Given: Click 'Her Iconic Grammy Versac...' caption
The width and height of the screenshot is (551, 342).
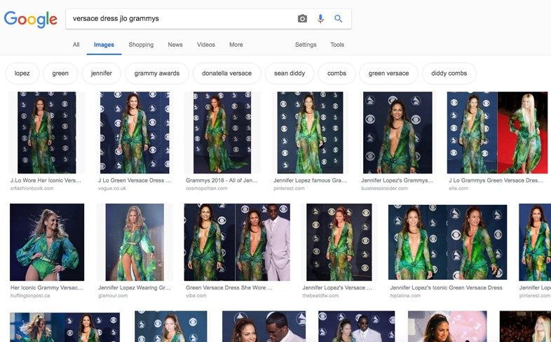Looking at the screenshot, I should tap(47, 287).
